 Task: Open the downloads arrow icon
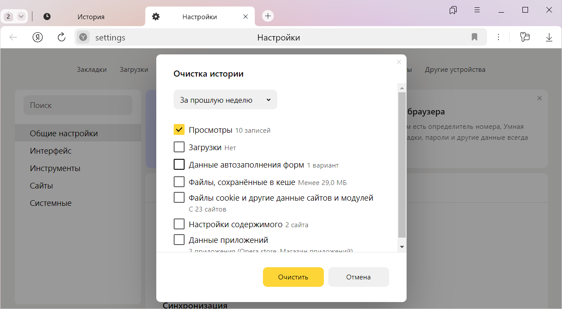click(549, 37)
